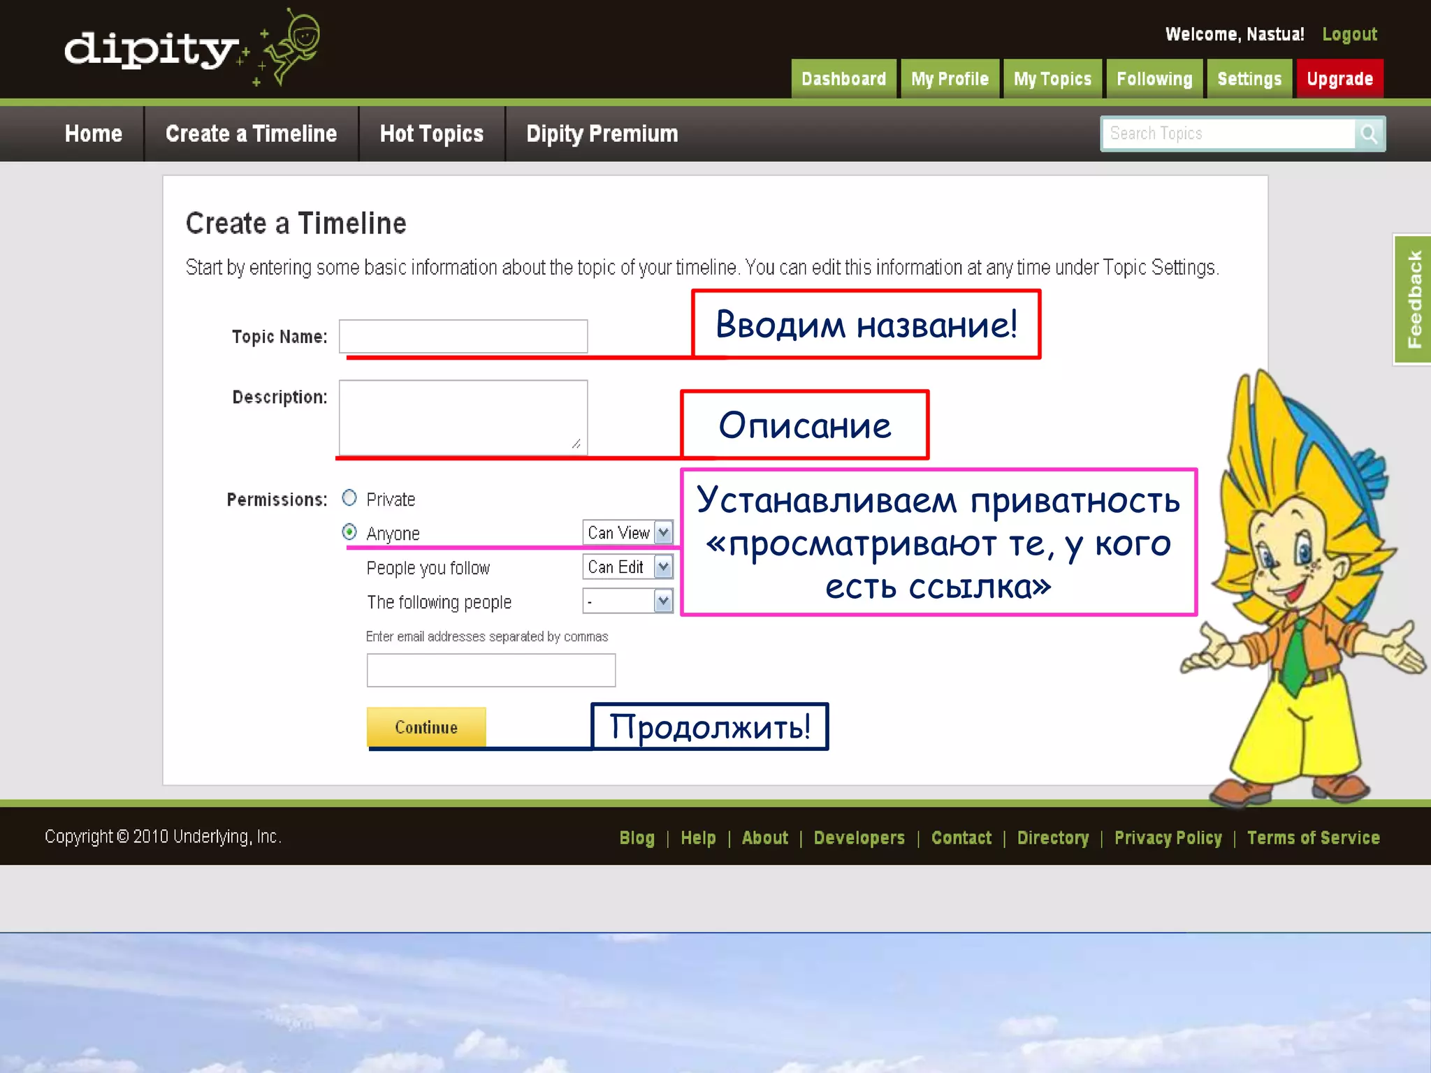Click inside the Description text area
Image resolution: width=1431 pixels, height=1073 pixels.
pyautogui.click(x=463, y=418)
